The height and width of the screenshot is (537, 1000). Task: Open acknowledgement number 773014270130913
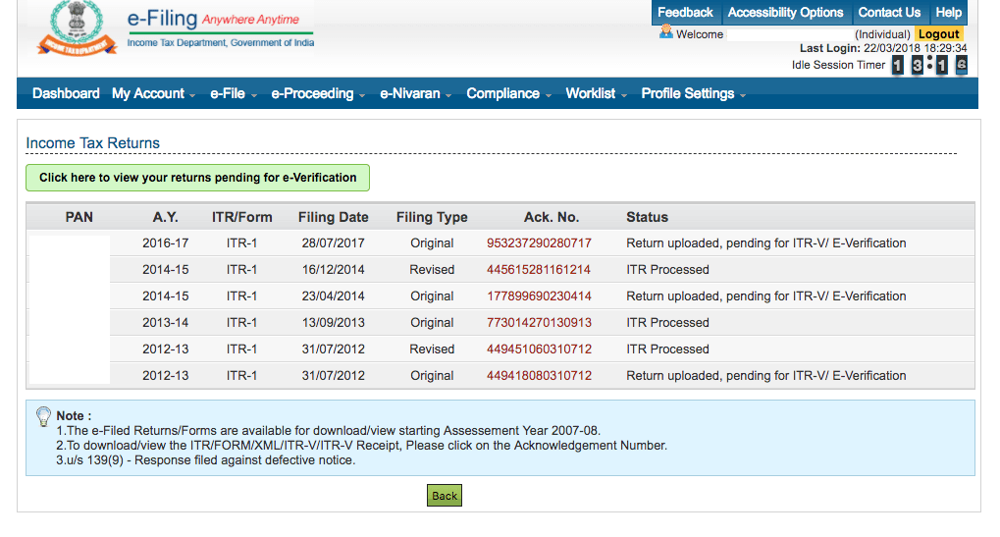click(539, 323)
